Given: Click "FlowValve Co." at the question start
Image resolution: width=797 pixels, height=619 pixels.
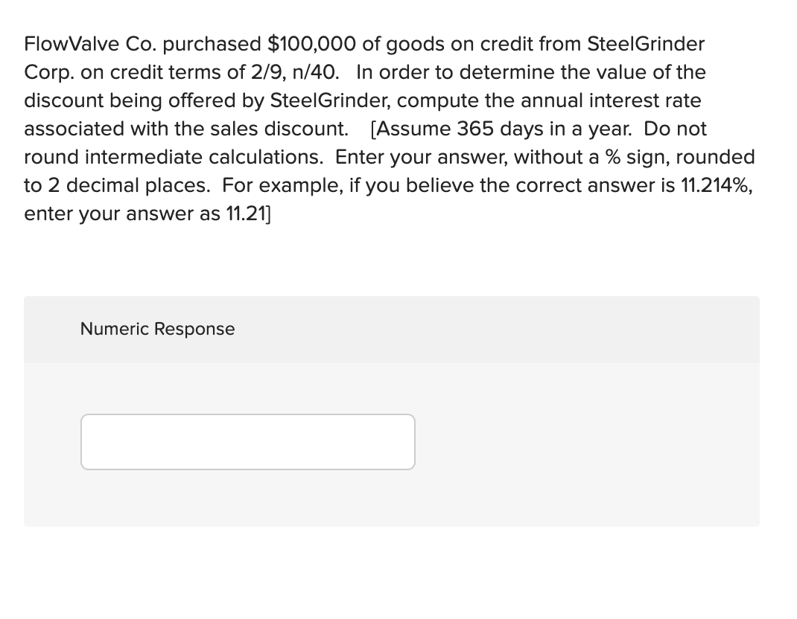Looking at the screenshot, I should (x=90, y=44).
